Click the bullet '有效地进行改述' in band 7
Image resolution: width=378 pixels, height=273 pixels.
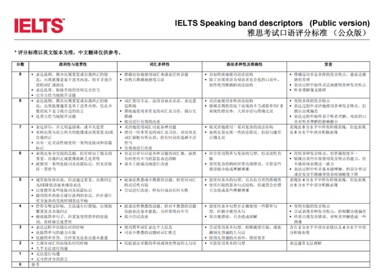tap(138, 148)
